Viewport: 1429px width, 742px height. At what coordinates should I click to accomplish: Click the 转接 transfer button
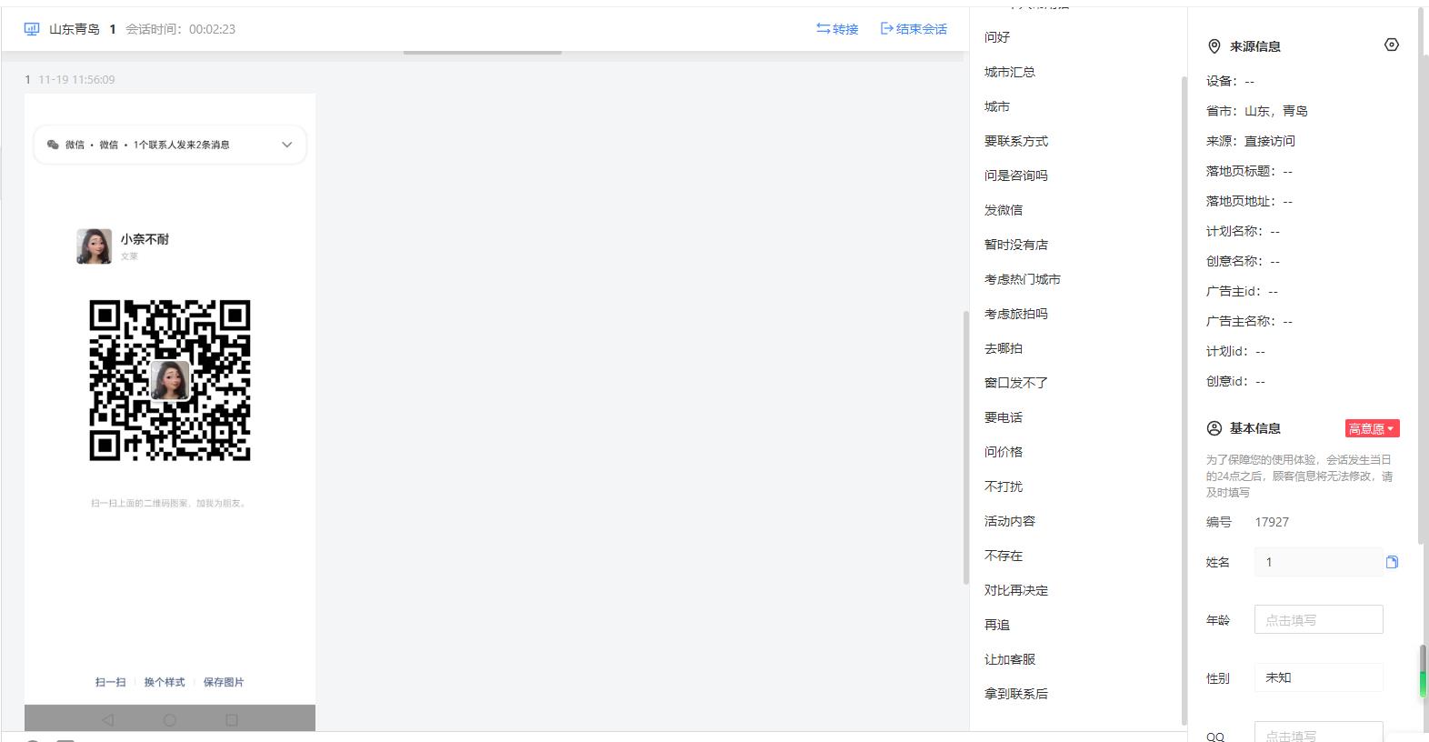(x=837, y=29)
